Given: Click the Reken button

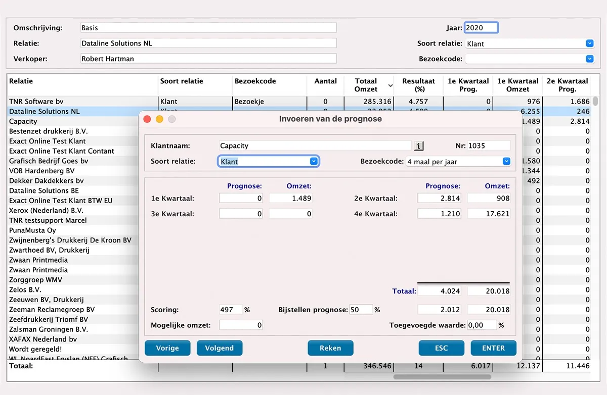Looking at the screenshot, I should (x=330, y=348).
